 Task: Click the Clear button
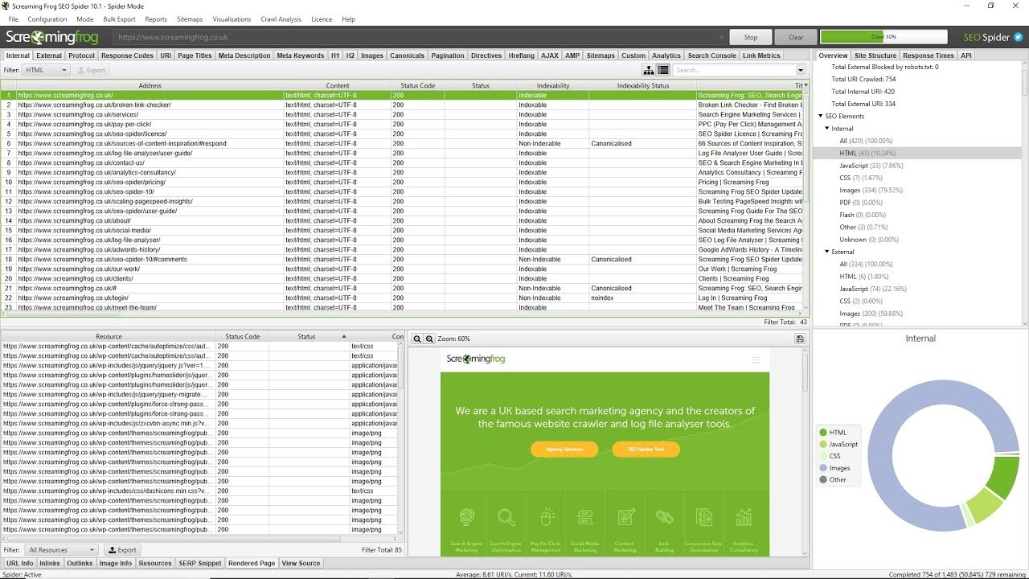pyautogui.click(x=796, y=36)
